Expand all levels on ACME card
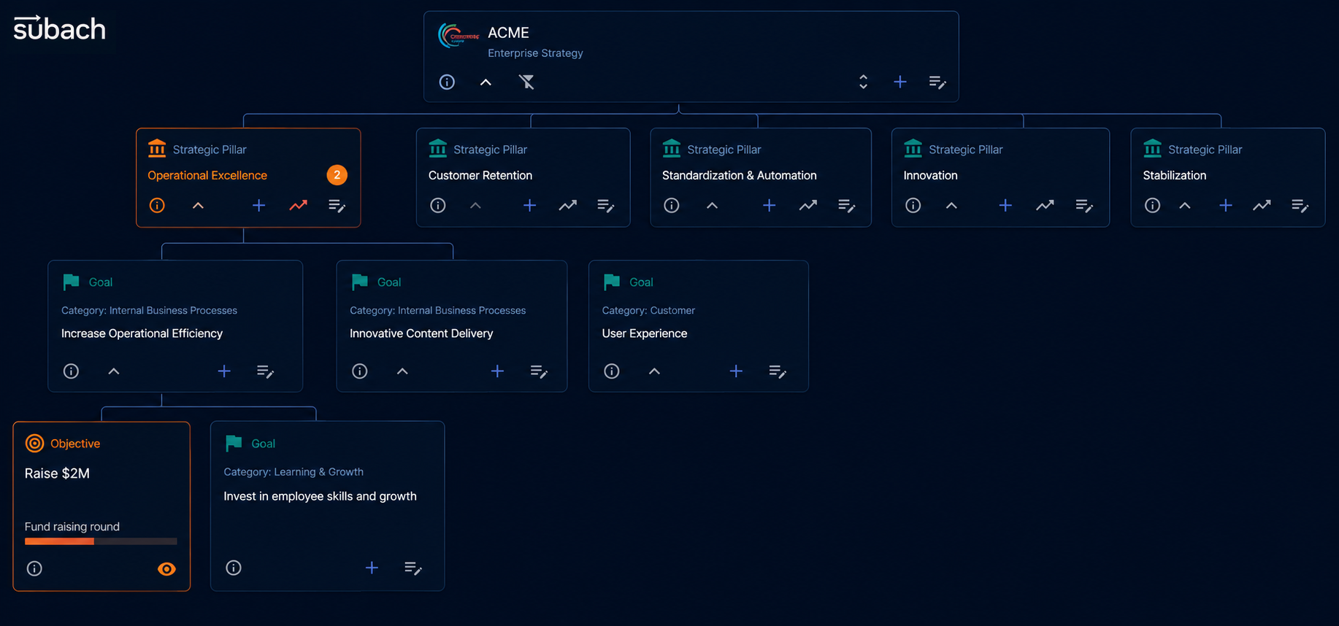 863,82
